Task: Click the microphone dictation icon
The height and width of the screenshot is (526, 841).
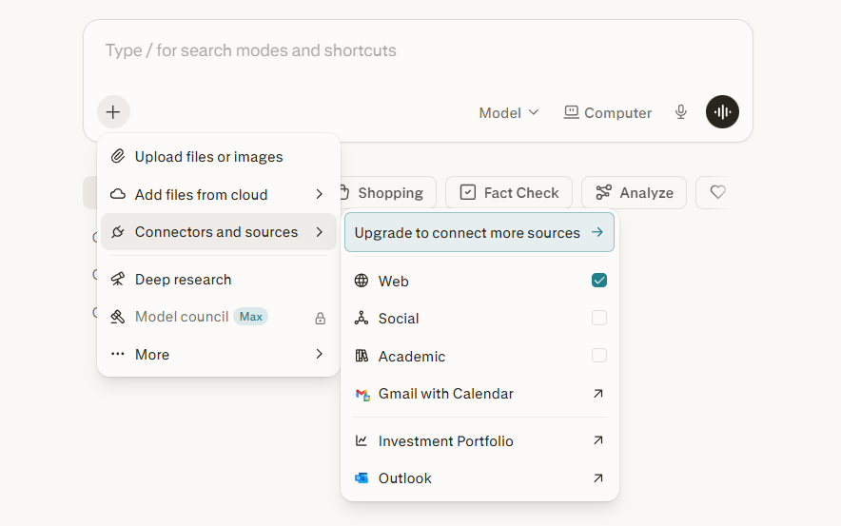Action: pos(681,112)
